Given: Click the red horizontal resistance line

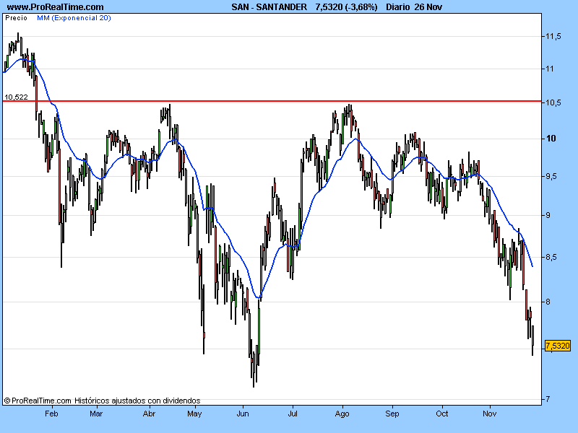Looking at the screenshot, I should (x=272, y=101).
